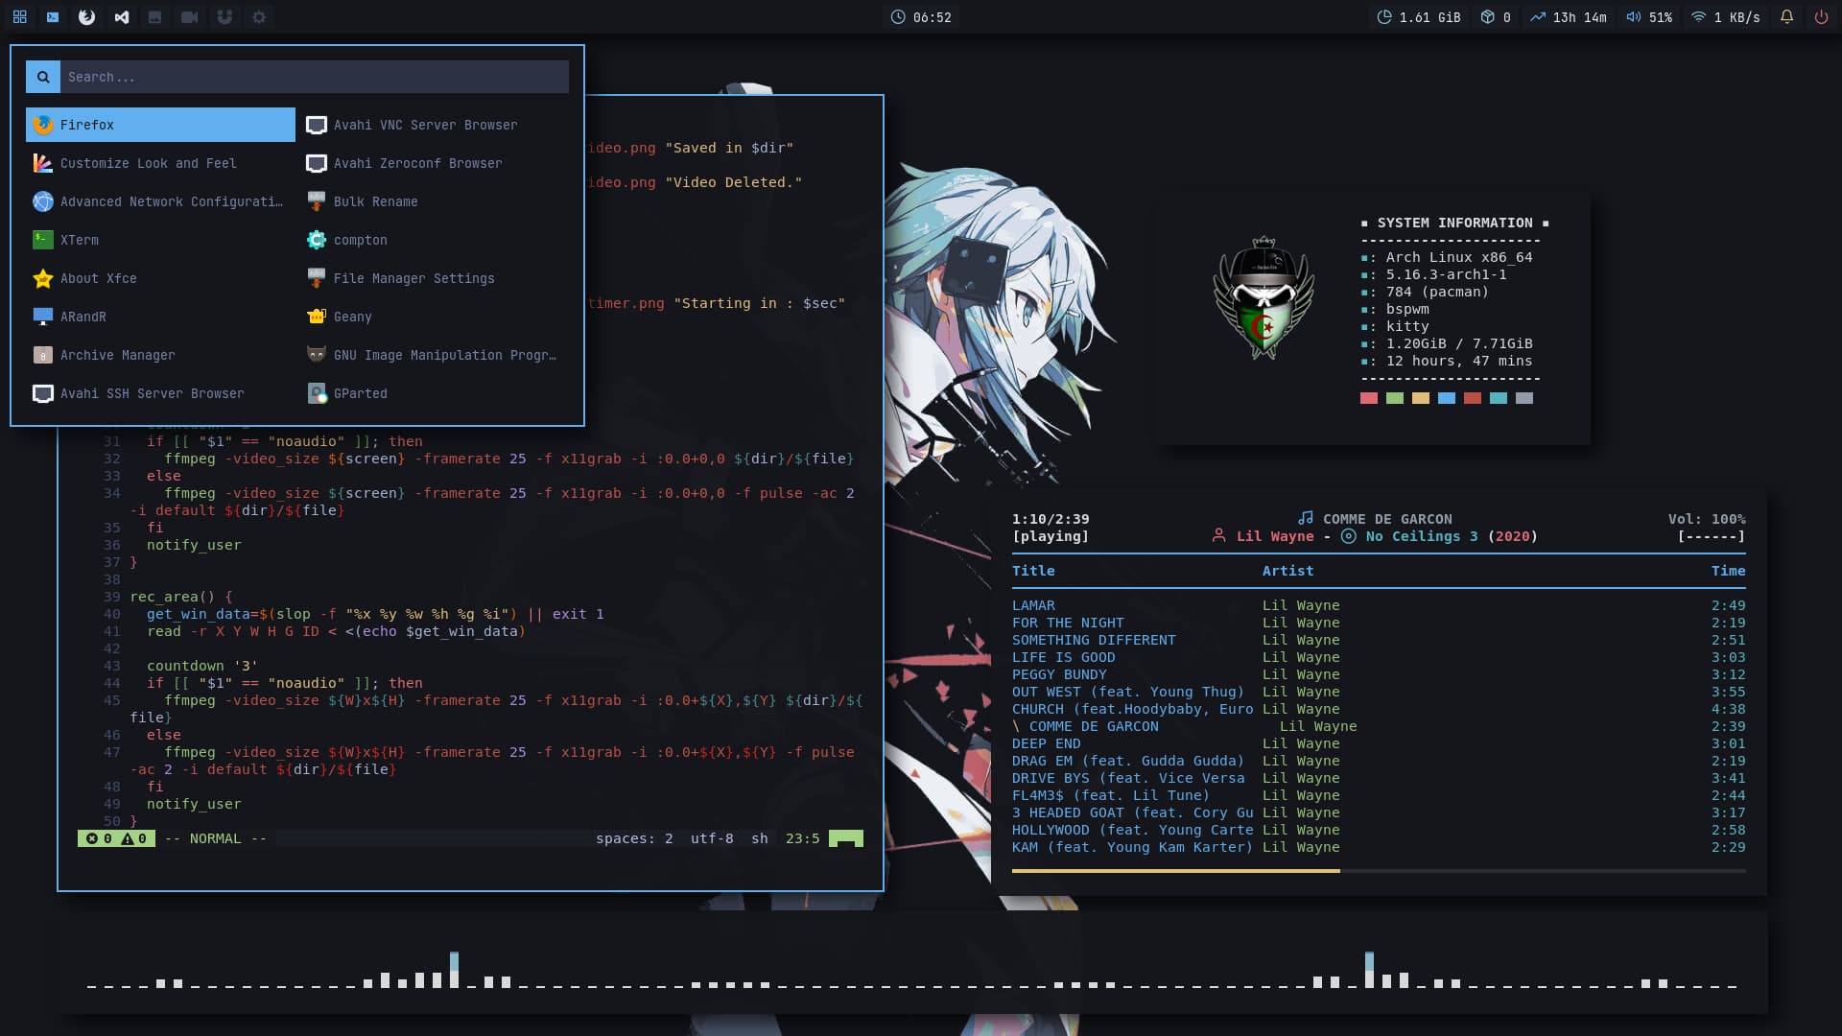Click the pacman package updates indicator
This screenshot has height=1036, width=1842.
click(1495, 17)
